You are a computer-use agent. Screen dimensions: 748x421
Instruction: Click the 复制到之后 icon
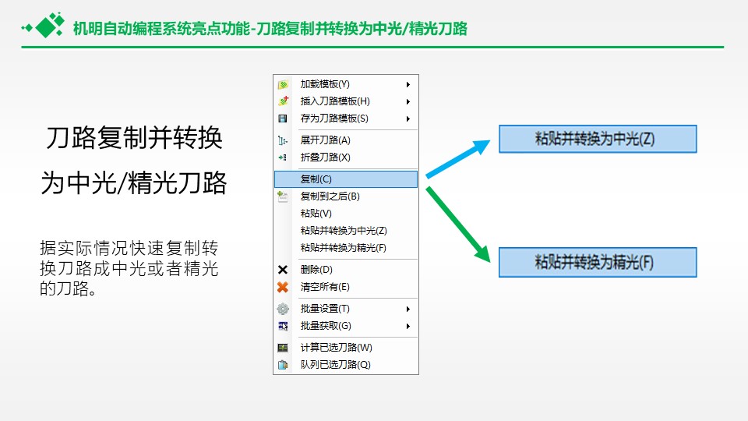coord(282,196)
